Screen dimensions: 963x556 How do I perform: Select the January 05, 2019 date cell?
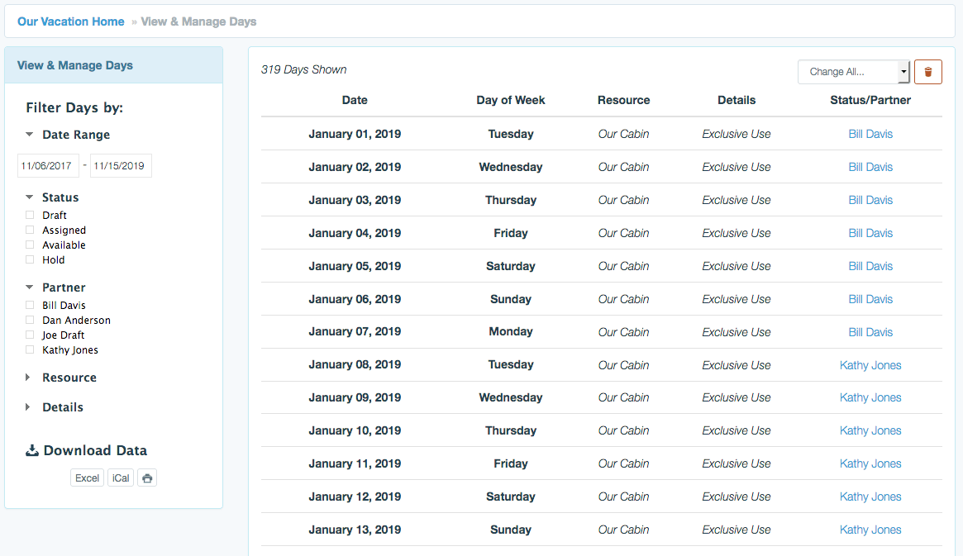tap(355, 266)
